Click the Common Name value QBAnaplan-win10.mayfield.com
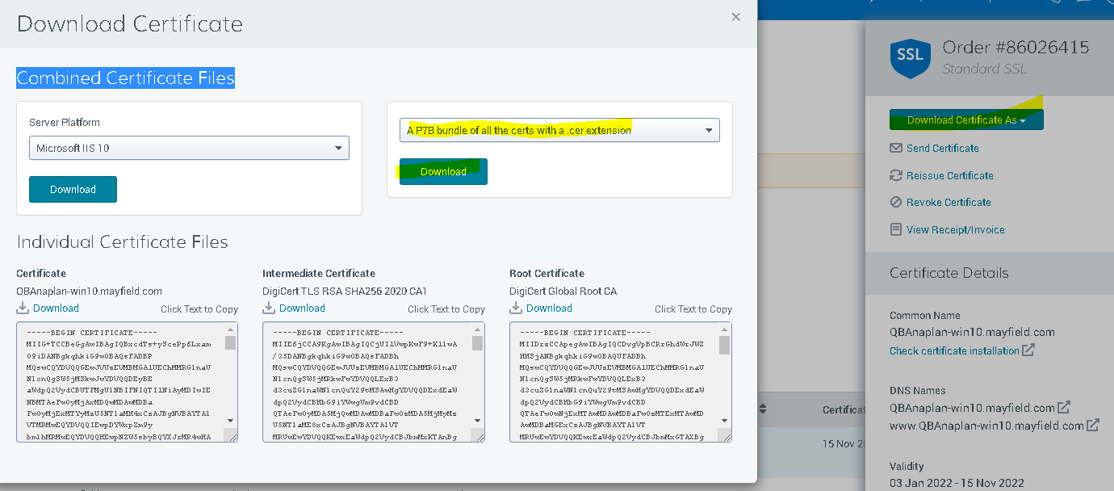This screenshot has height=491, width=1114. (x=972, y=332)
